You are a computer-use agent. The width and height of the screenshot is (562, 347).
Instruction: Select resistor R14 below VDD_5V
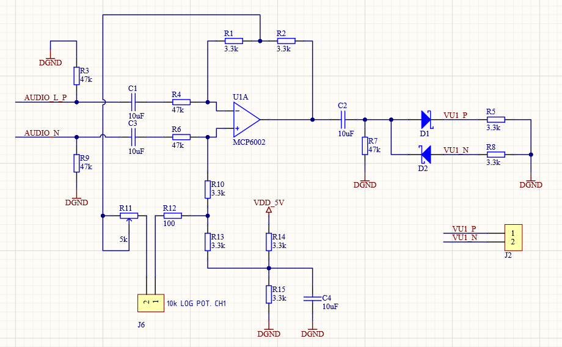[269, 242]
